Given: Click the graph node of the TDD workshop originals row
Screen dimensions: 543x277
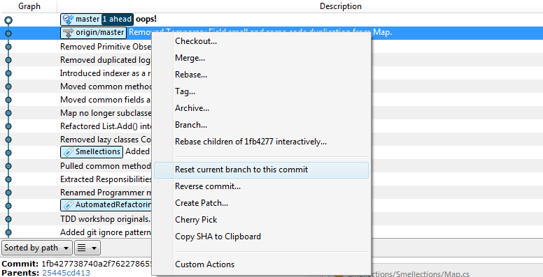Looking at the screenshot, I should tap(8, 219).
